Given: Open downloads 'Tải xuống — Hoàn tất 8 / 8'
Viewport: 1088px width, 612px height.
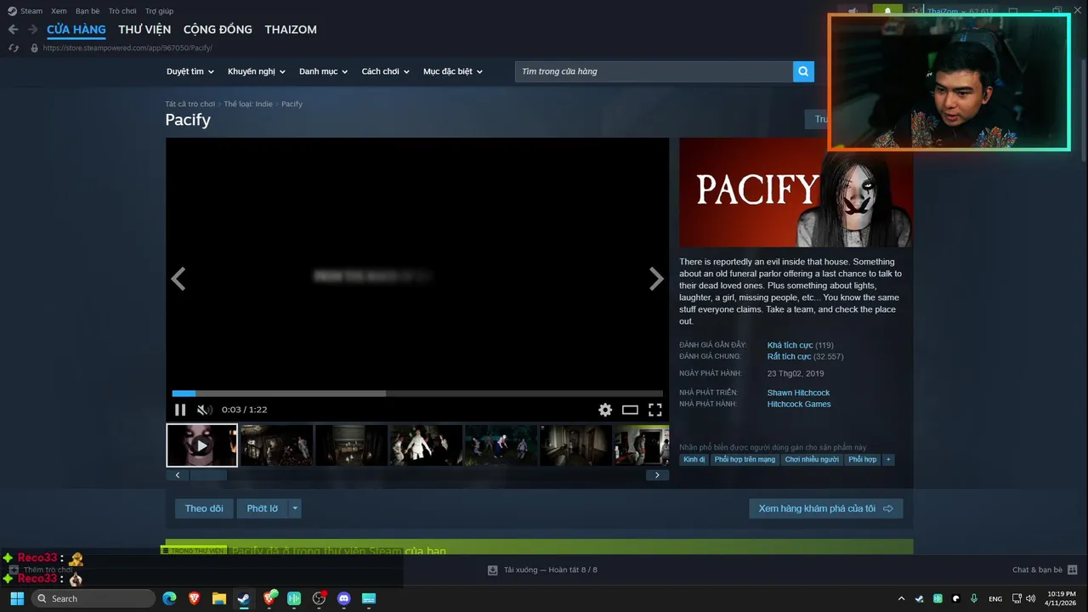Looking at the screenshot, I should (542, 569).
